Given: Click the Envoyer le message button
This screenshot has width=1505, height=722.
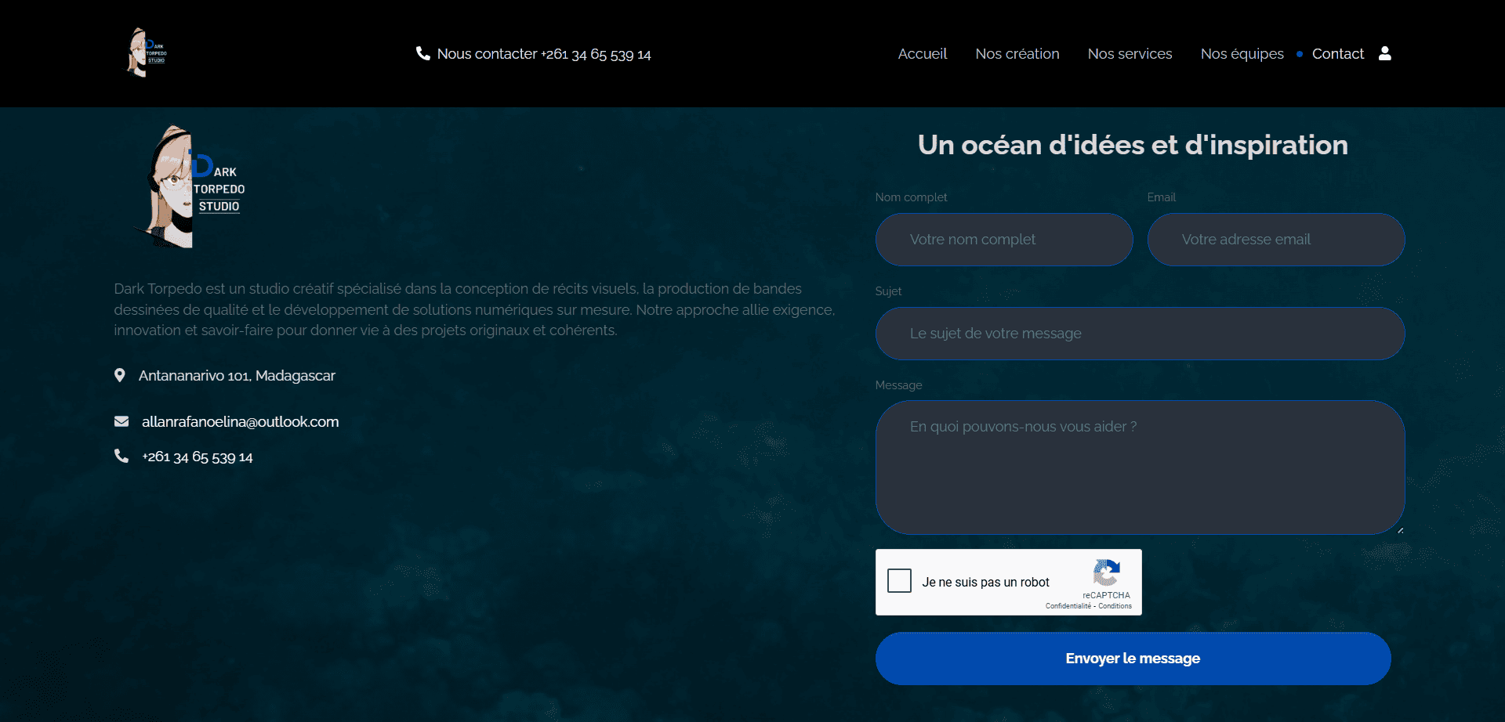Looking at the screenshot, I should coord(1133,658).
